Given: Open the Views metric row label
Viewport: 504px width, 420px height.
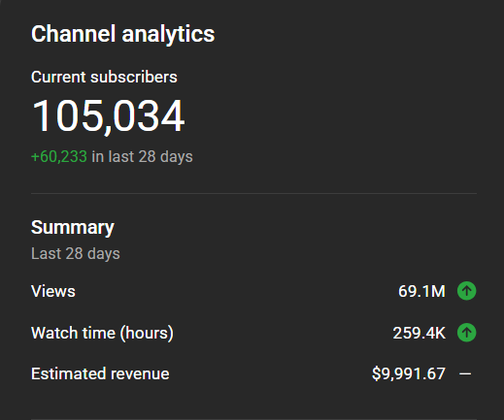Looking at the screenshot, I should pyautogui.click(x=53, y=291).
